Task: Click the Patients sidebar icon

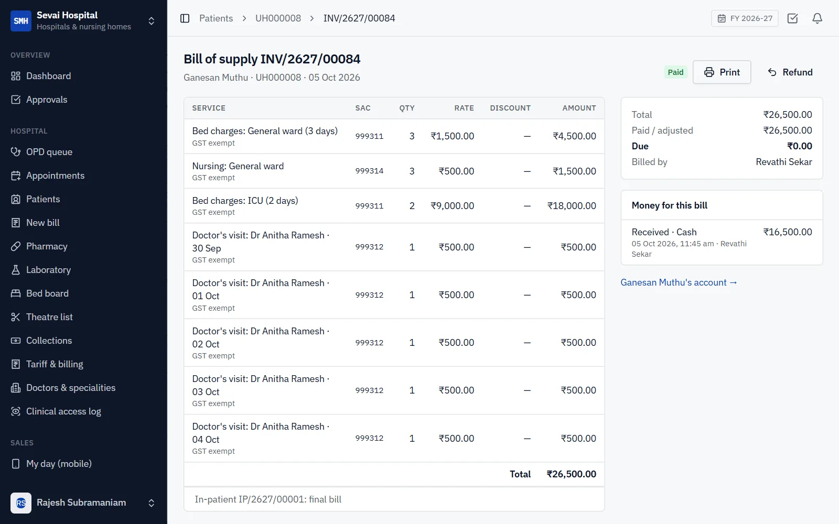Action: click(16, 199)
